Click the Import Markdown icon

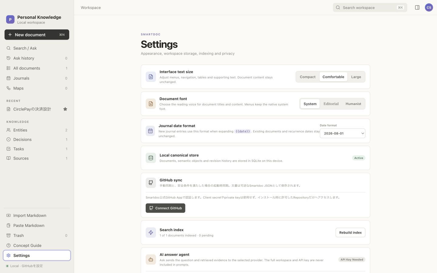8,215
